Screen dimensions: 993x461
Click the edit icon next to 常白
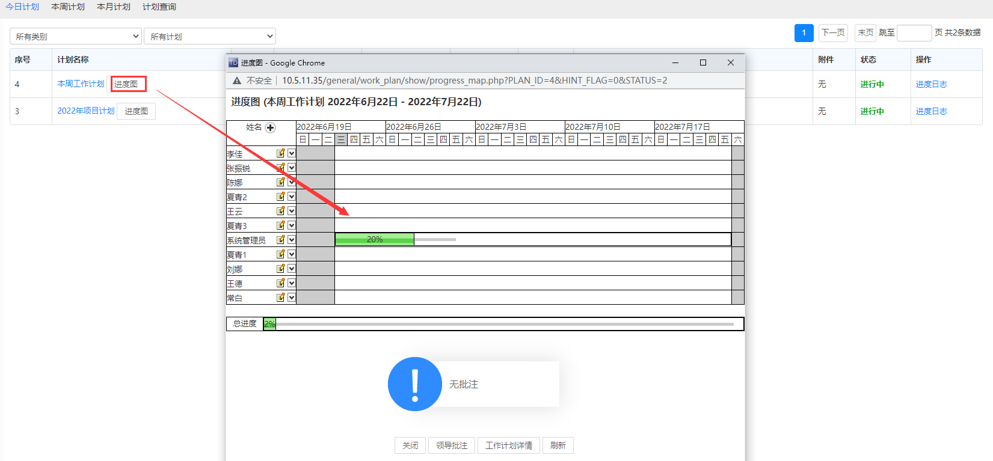tap(281, 298)
